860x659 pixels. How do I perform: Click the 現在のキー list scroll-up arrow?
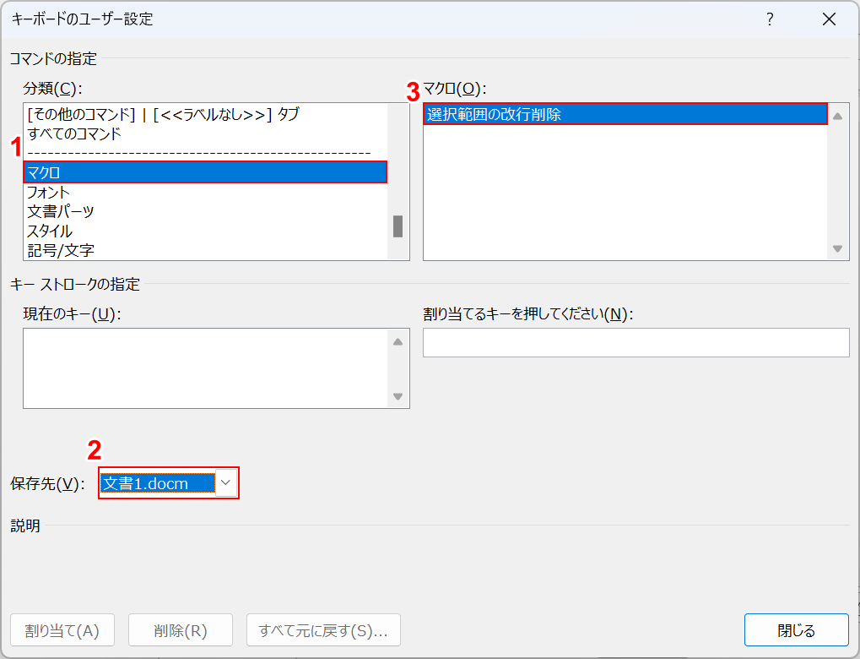(398, 341)
